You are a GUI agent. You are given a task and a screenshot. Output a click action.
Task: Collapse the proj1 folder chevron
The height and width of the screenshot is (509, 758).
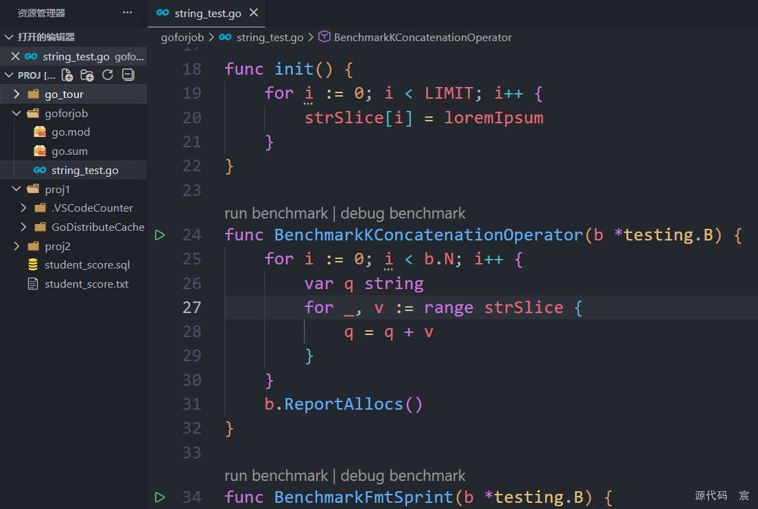point(16,189)
